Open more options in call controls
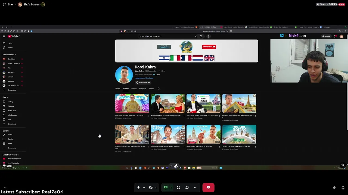The height and width of the screenshot is (195, 348). pyautogui.click(x=196, y=187)
